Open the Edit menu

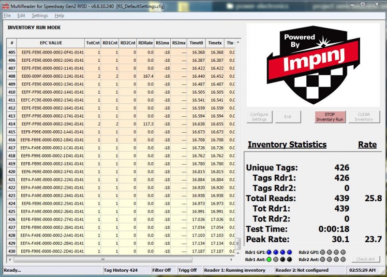coord(21,15)
